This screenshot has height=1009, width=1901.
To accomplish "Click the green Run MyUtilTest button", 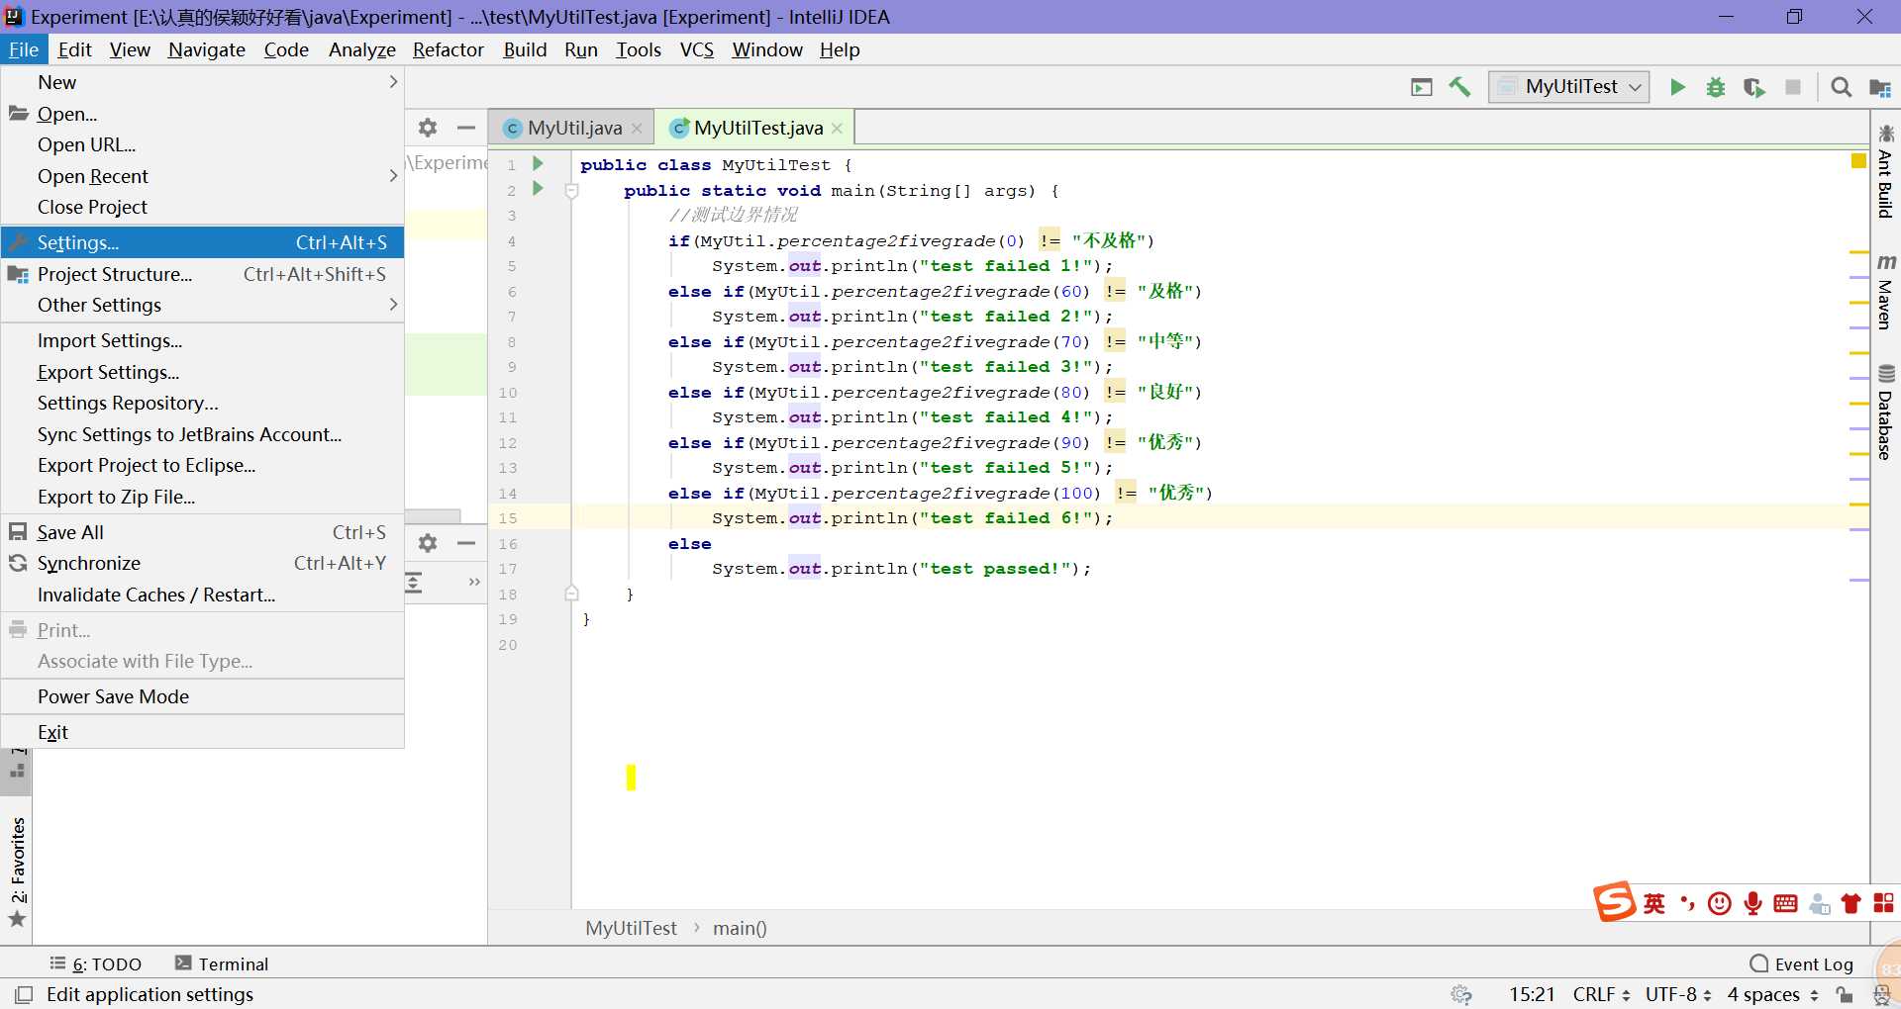I will (x=1677, y=87).
